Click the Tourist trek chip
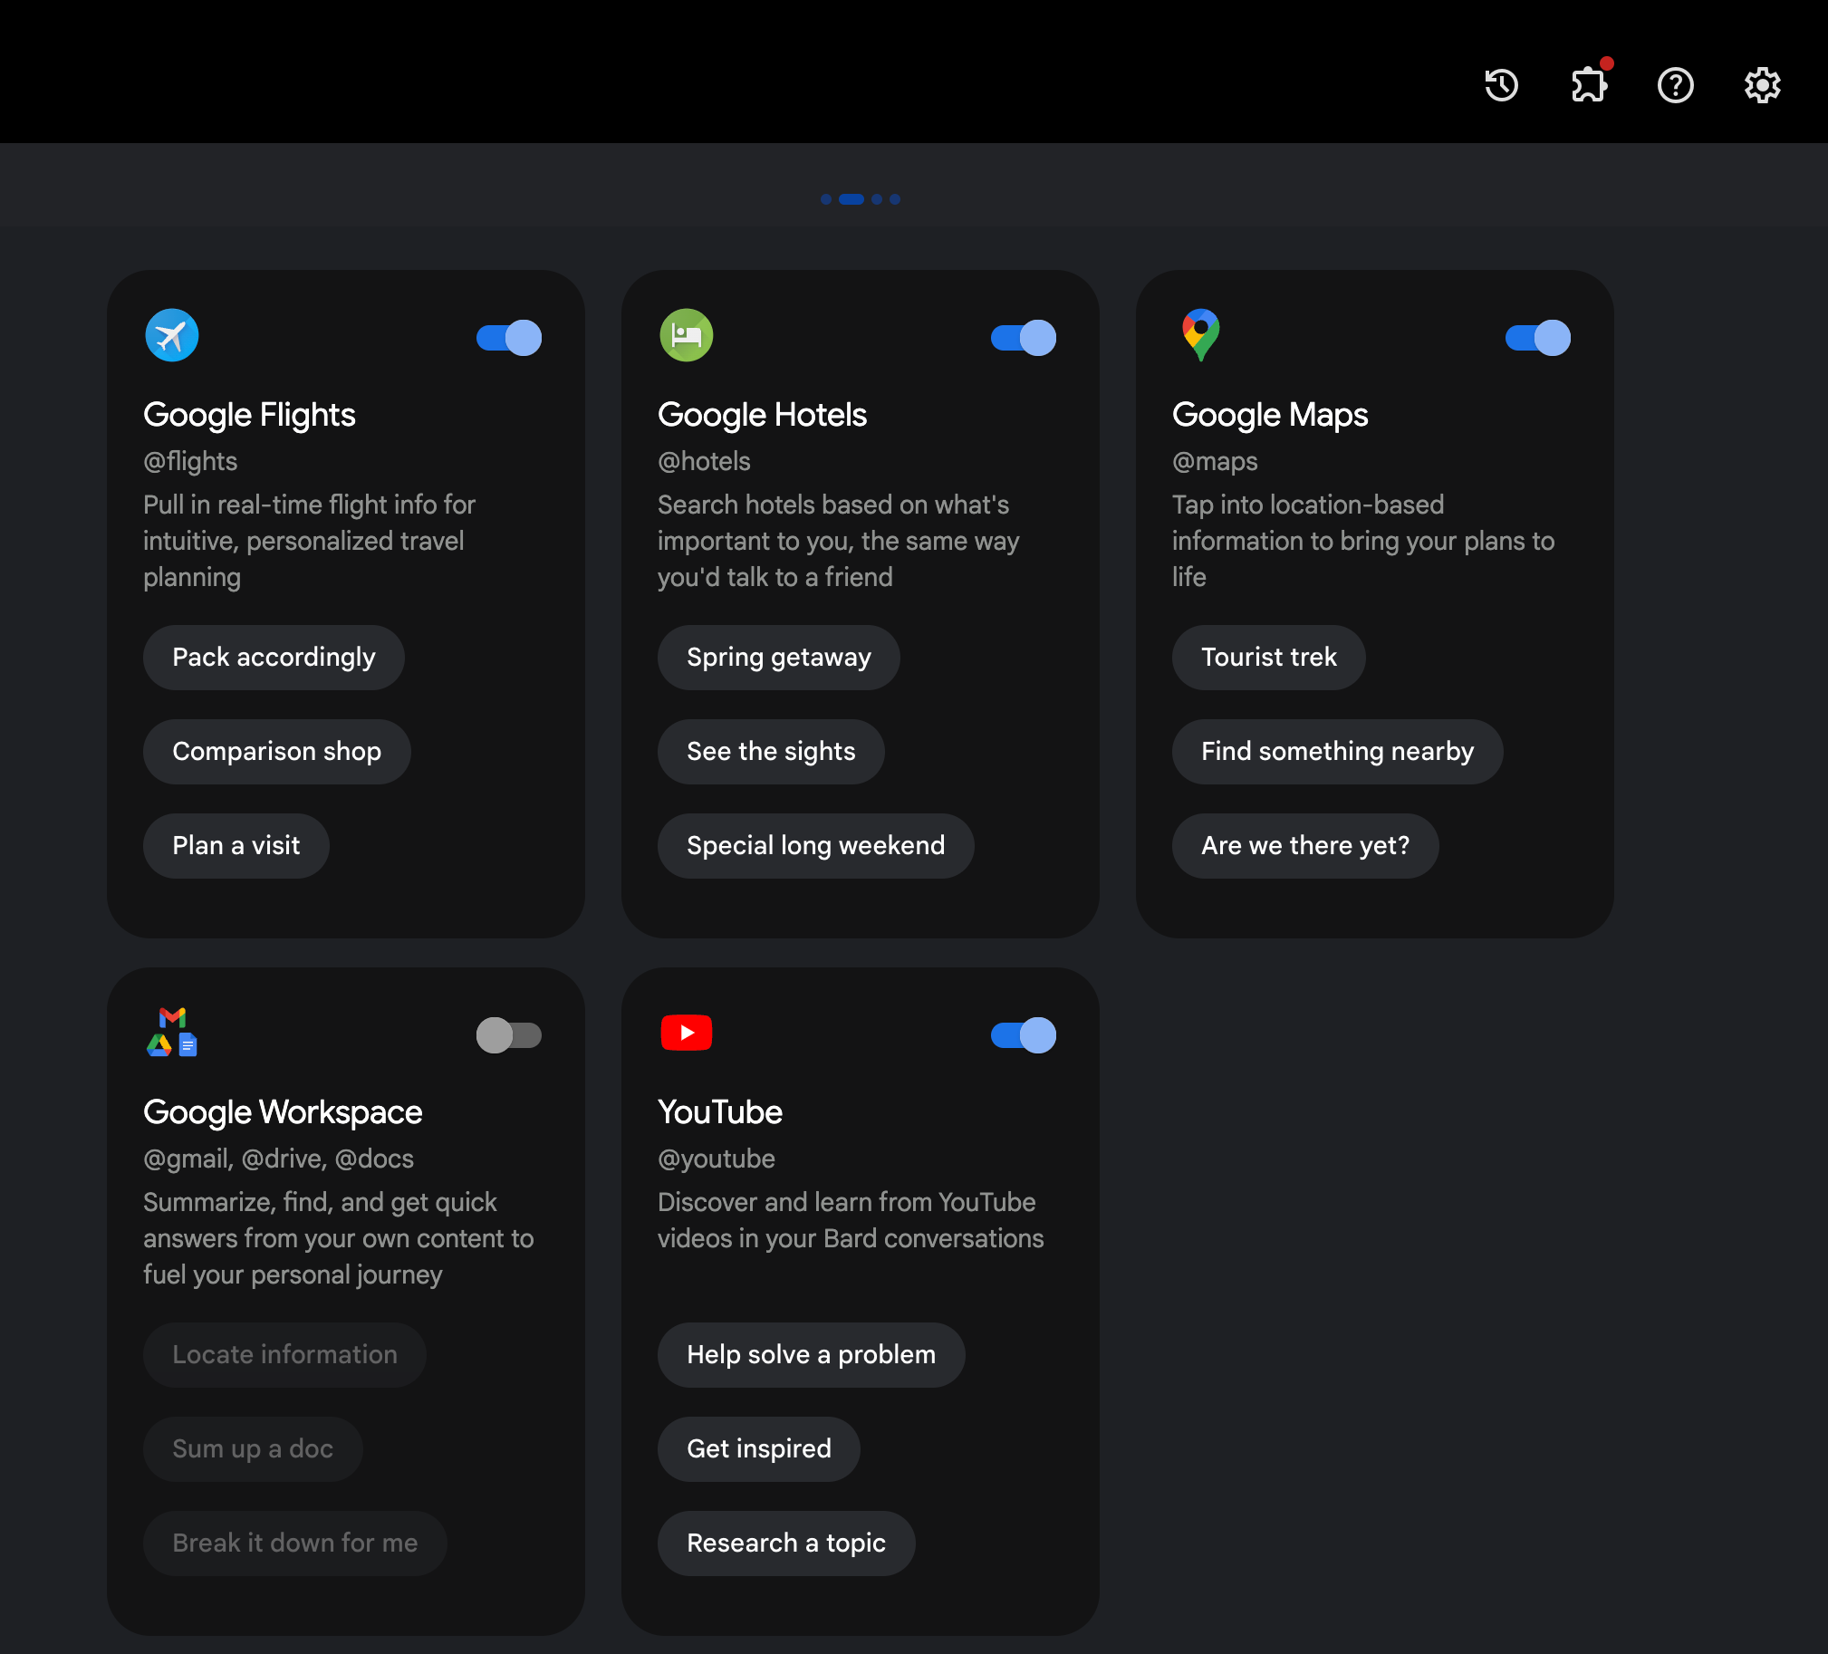The image size is (1828, 1654). point(1268,658)
